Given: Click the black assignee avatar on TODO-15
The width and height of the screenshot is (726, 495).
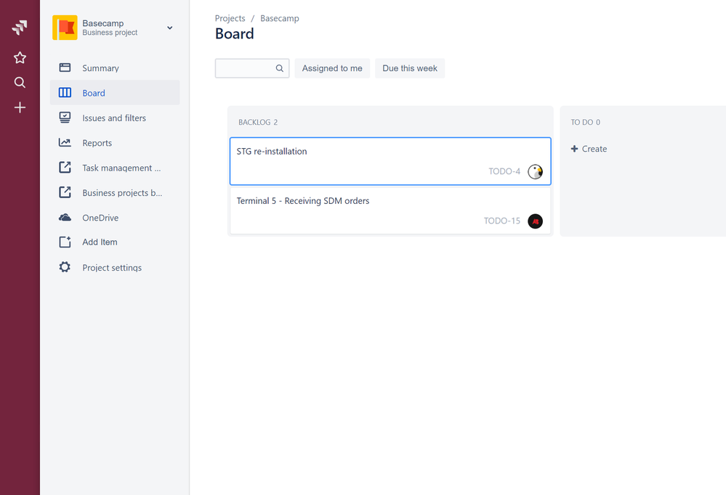Looking at the screenshot, I should tap(536, 221).
